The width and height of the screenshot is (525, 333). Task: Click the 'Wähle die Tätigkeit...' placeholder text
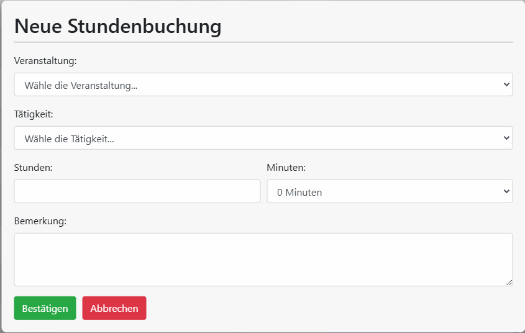(x=70, y=139)
